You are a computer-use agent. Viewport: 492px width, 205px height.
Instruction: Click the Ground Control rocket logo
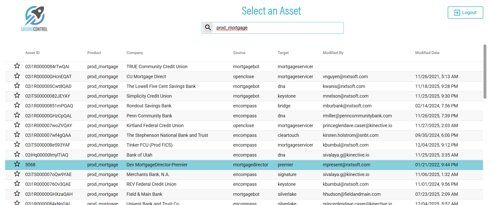(x=34, y=18)
